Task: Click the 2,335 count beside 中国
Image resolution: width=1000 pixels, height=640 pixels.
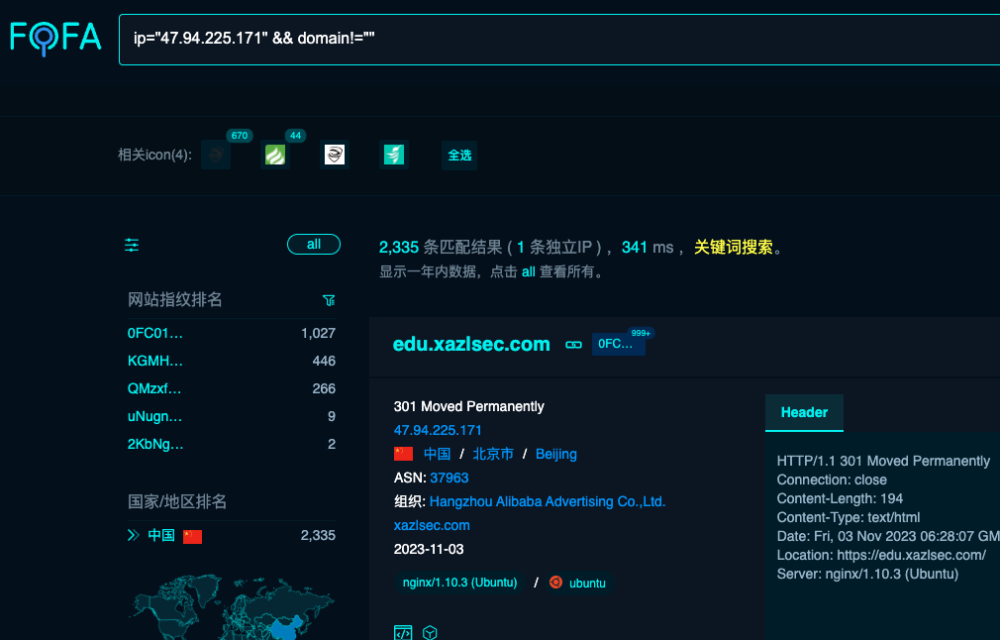Action: (x=318, y=535)
